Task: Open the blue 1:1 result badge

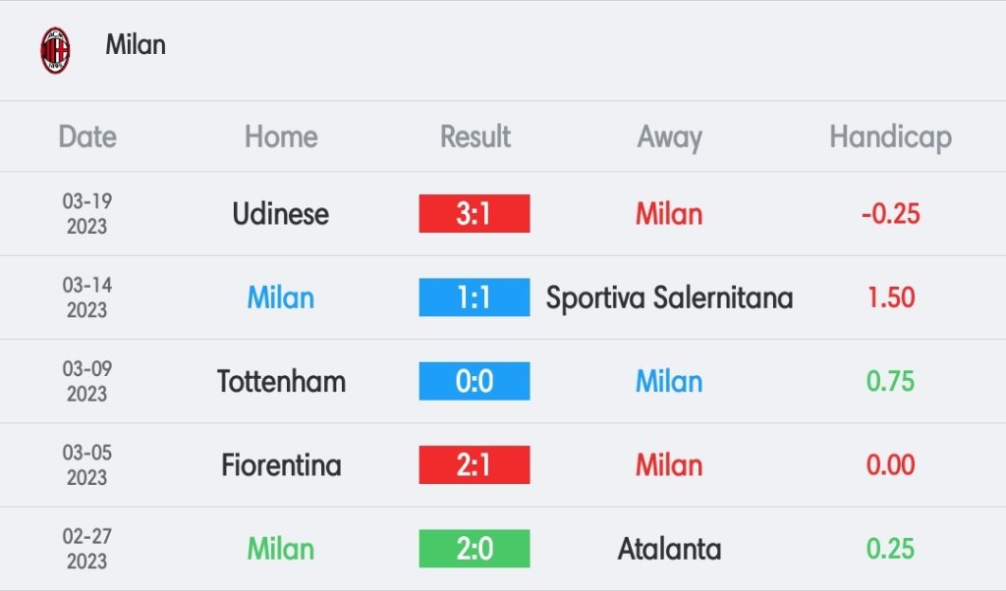Action: coord(475,297)
